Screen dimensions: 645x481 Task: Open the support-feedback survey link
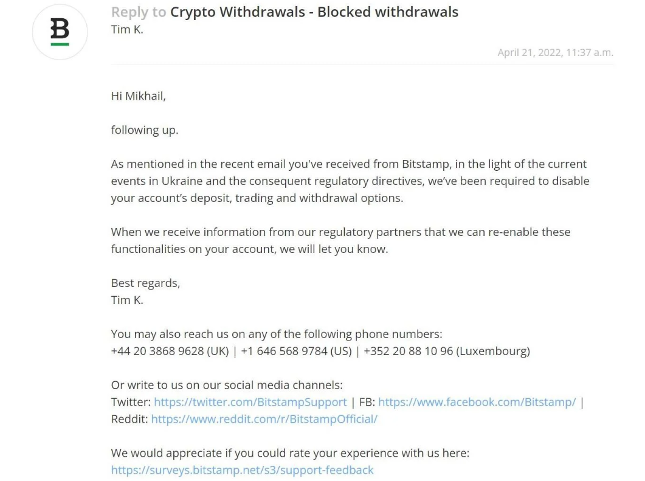pos(242,470)
